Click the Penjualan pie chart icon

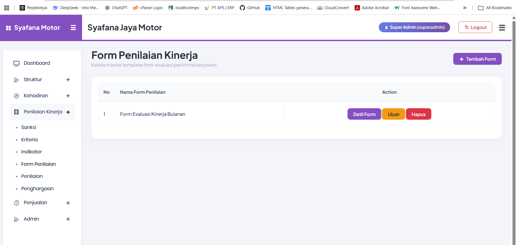point(16,203)
